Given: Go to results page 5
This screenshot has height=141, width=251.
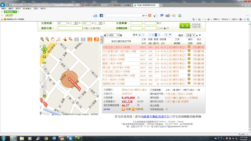Looking at the screenshot, I should pyautogui.click(x=149, y=35).
